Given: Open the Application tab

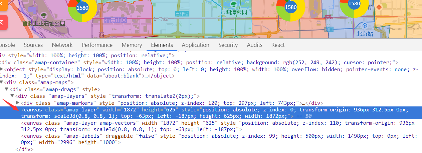Looking at the screenshot, I should (195, 45).
